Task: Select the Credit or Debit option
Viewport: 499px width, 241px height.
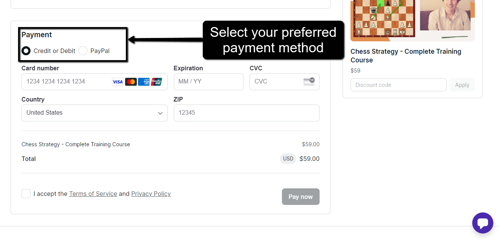Action: pos(26,51)
